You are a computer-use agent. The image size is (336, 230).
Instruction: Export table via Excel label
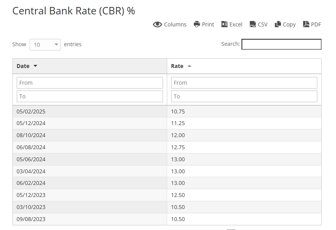click(x=236, y=24)
